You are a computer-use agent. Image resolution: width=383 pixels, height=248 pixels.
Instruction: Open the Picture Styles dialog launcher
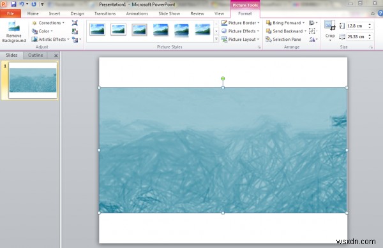coord(259,47)
